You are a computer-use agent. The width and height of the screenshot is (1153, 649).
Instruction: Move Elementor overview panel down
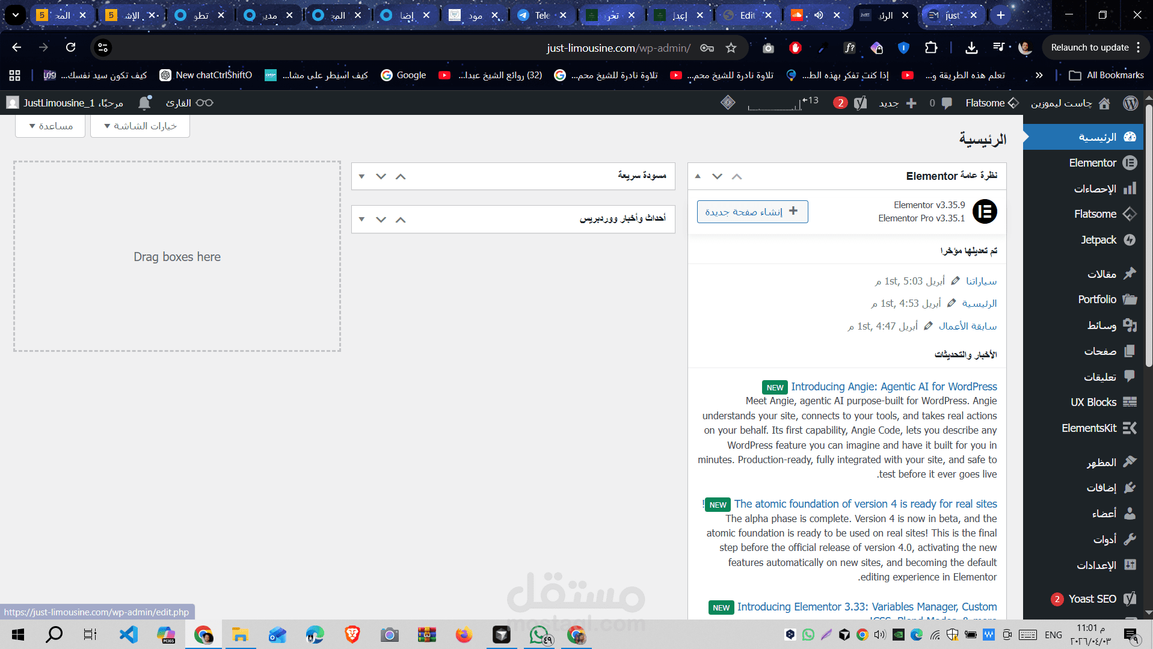click(x=717, y=176)
